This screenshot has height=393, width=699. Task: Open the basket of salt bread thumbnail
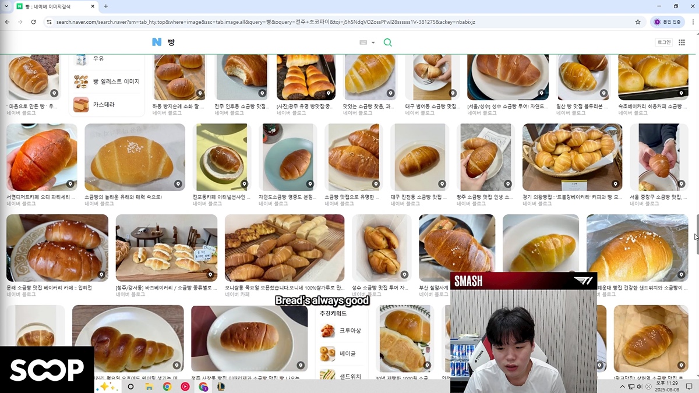pyautogui.click(x=572, y=157)
